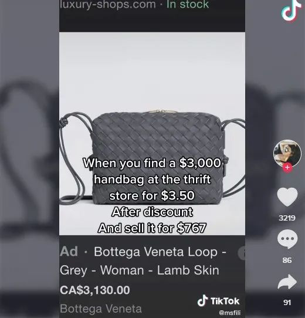This screenshot has height=318, width=305.
Task: Click the 86 comments count
Action: [287, 260]
